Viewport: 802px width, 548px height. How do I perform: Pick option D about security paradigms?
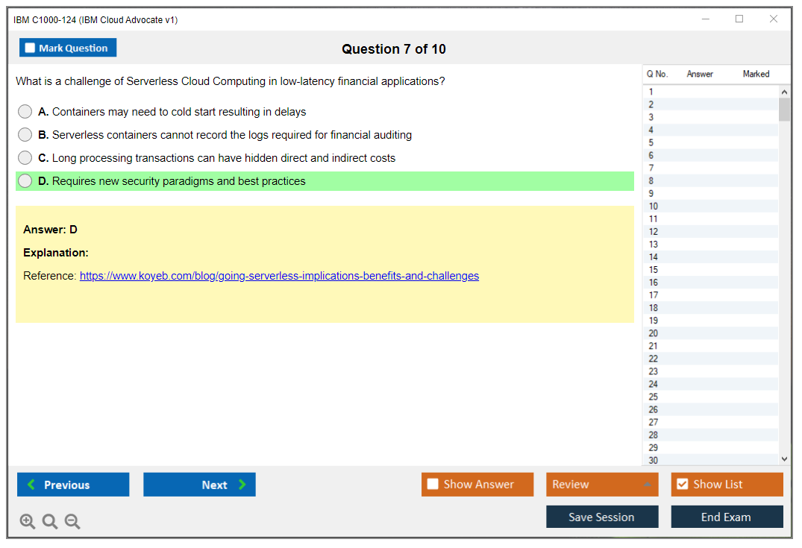coord(25,181)
